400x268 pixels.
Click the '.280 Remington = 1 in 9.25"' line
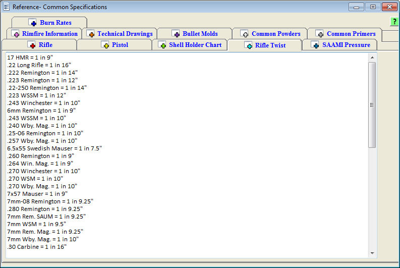click(x=45, y=209)
